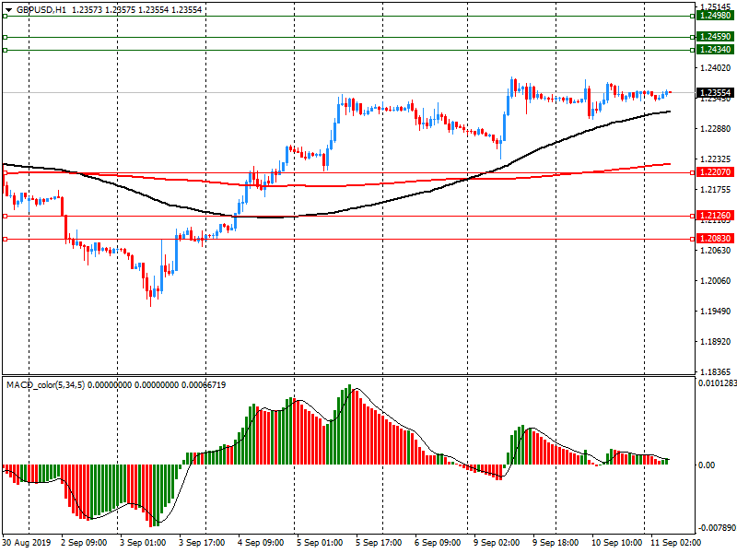Select the 1.20830 red level label
The width and height of the screenshot is (737, 553).
pyautogui.click(x=715, y=239)
